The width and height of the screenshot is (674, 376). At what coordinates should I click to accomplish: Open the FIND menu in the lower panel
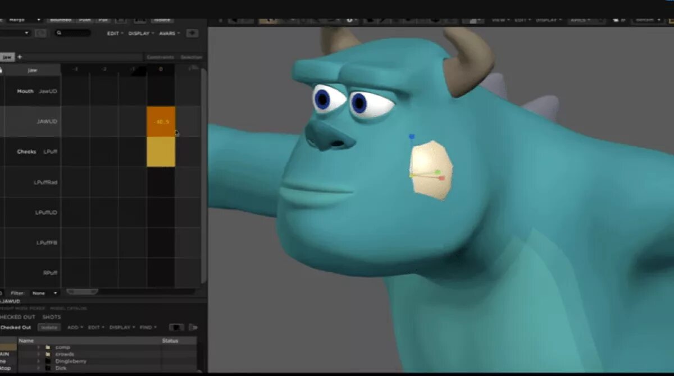tap(148, 327)
